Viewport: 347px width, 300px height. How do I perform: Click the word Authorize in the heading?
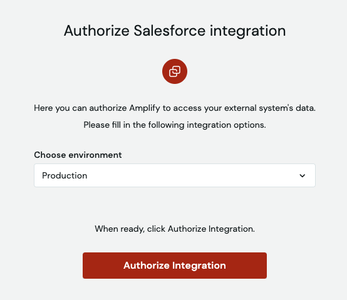click(x=96, y=31)
